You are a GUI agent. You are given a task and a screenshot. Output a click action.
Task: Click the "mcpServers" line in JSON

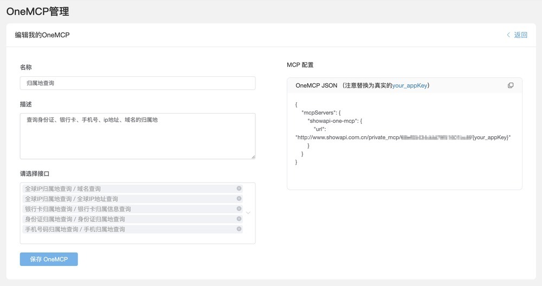click(x=321, y=112)
